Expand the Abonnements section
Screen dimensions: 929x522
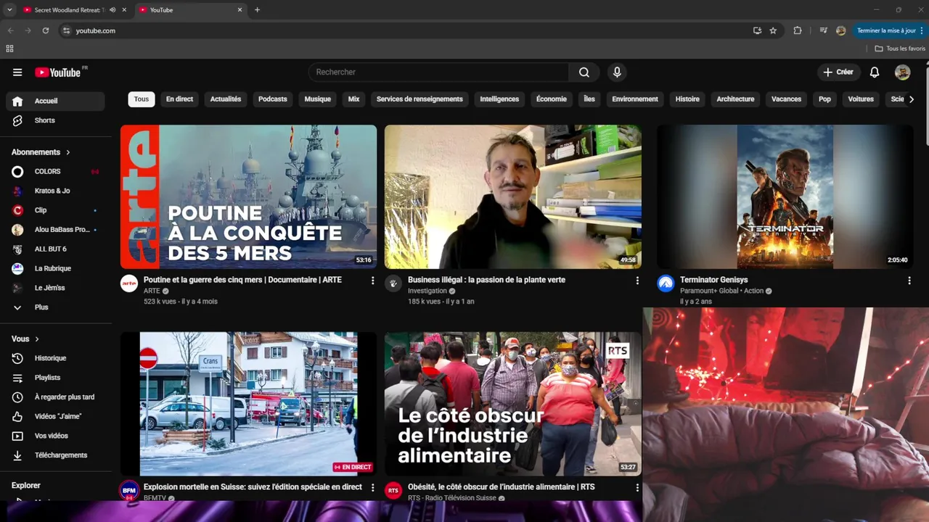[x=41, y=152]
